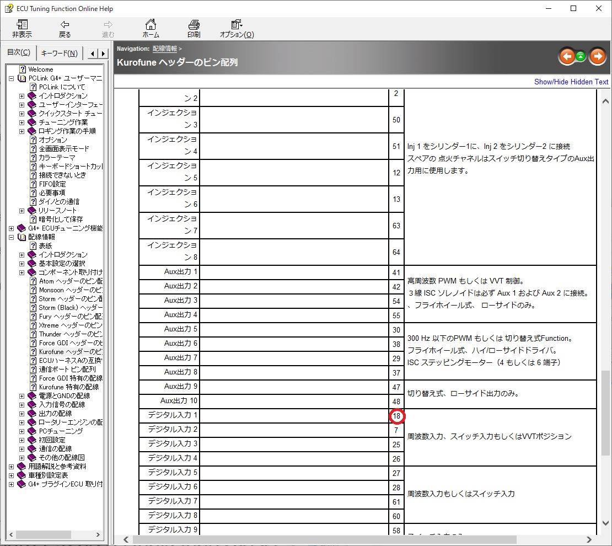Click the content pane horizontal scrollbar thumb
612x546 pixels.
click(324, 539)
